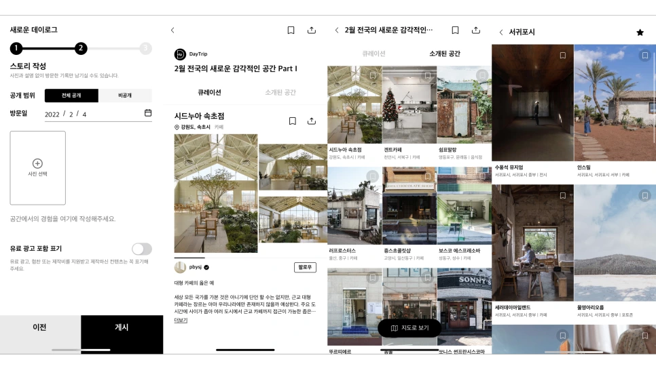The width and height of the screenshot is (656, 368).
Task: Click share icon next to 2월 전국의 title
Action: (475, 30)
